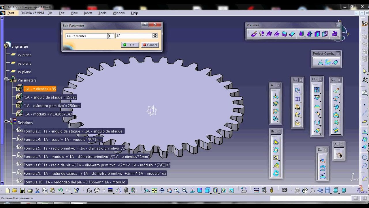
Task: Click the value field containing 37
Action: pyautogui.click(x=134, y=36)
